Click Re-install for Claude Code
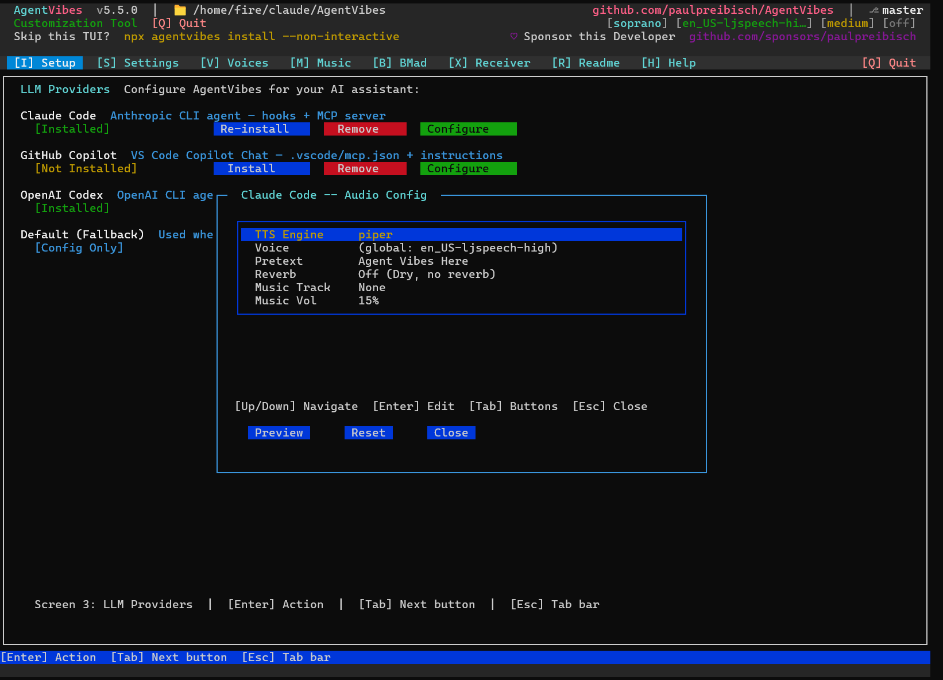This screenshot has width=943, height=680. click(262, 129)
